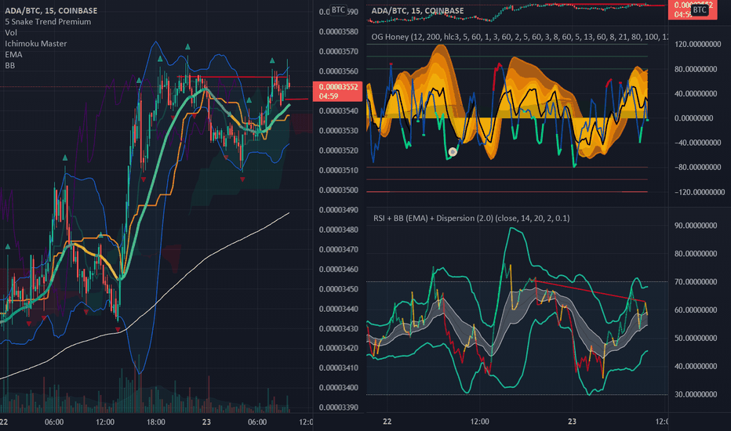Click the 120.00000000 level on OG Honey scale

(x=698, y=44)
